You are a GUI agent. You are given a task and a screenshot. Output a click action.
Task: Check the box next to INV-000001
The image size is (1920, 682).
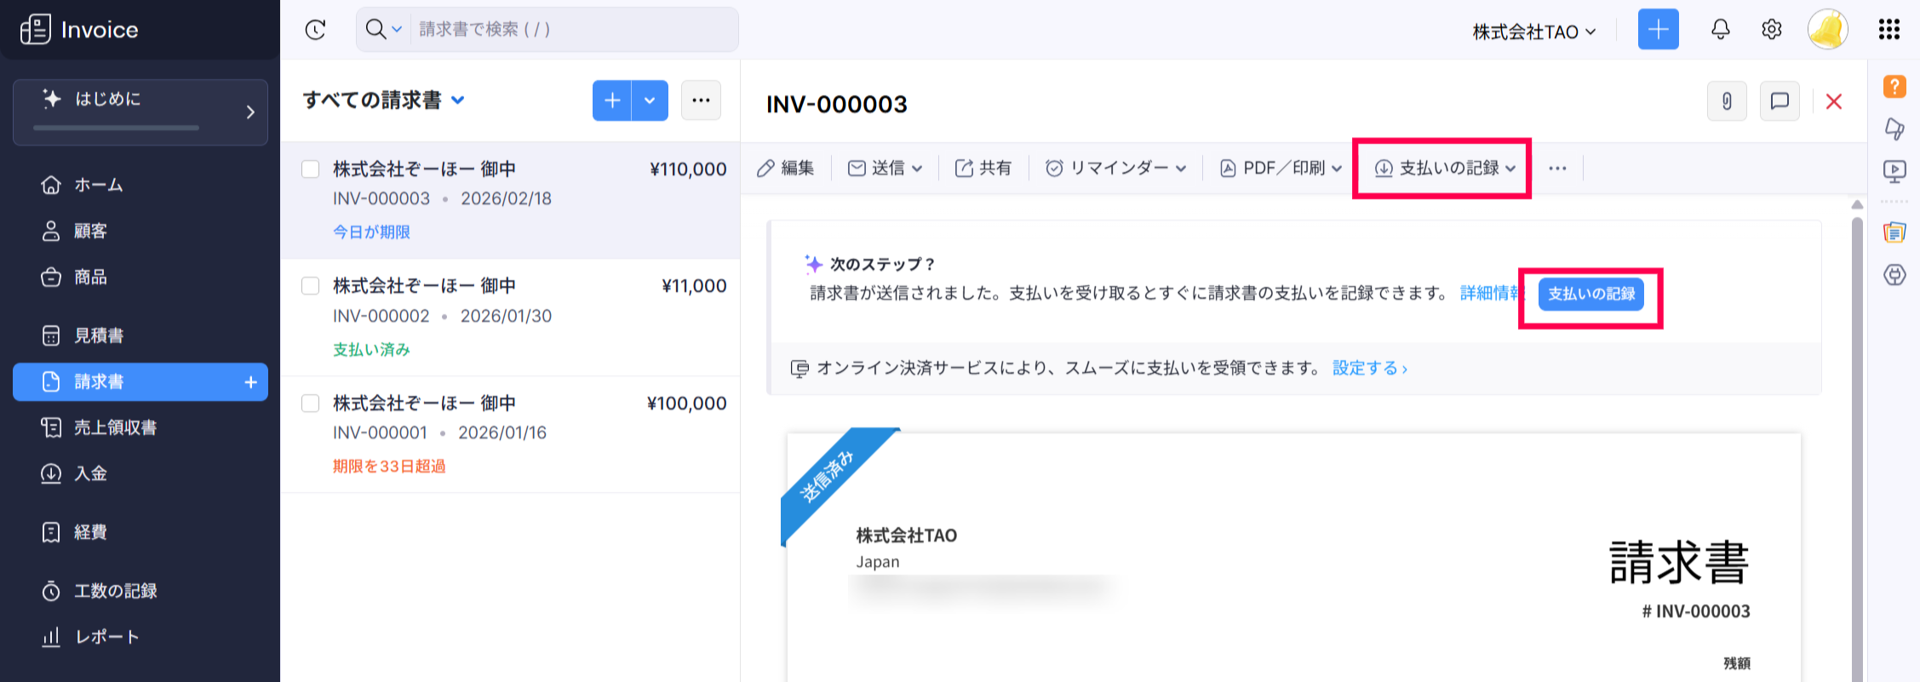click(311, 404)
